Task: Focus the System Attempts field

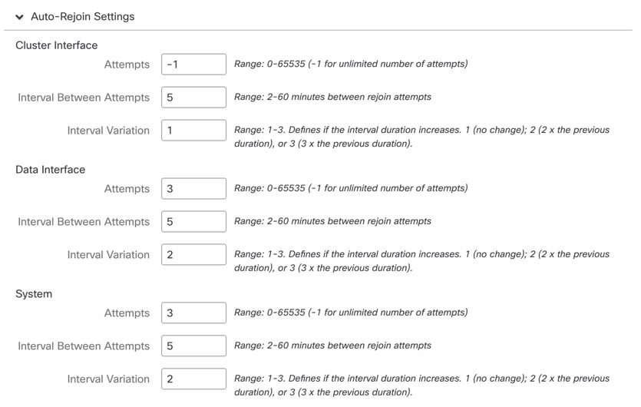Action: pos(193,313)
